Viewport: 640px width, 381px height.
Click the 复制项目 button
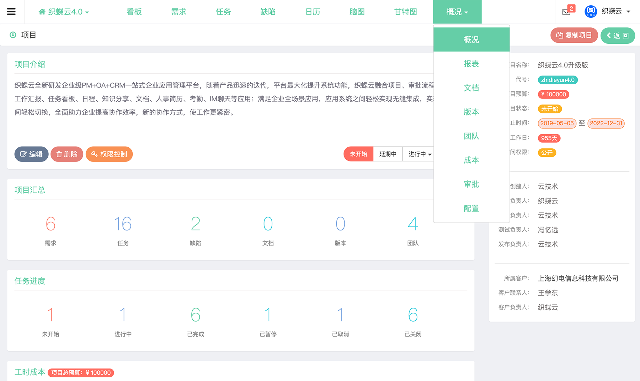574,35
